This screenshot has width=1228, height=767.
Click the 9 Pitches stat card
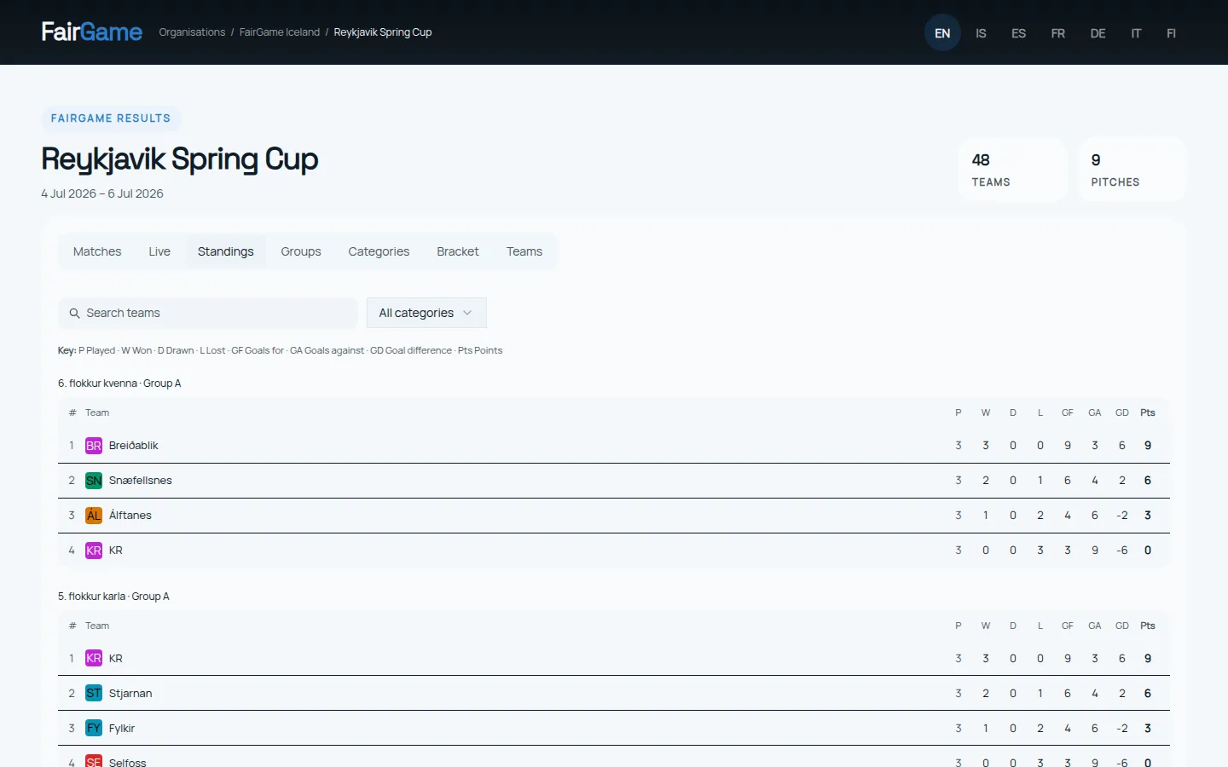(x=1132, y=170)
